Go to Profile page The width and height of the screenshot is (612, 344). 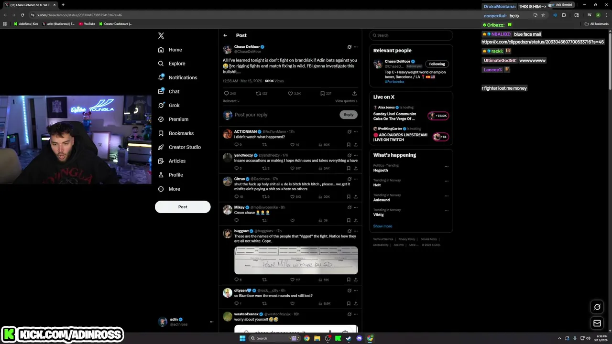[170, 175]
